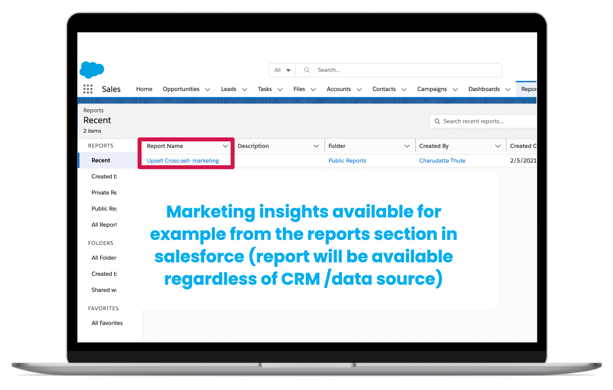This screenshot has height=390, width=613.
Task: Open the Files tab
Action: (299, 89)
